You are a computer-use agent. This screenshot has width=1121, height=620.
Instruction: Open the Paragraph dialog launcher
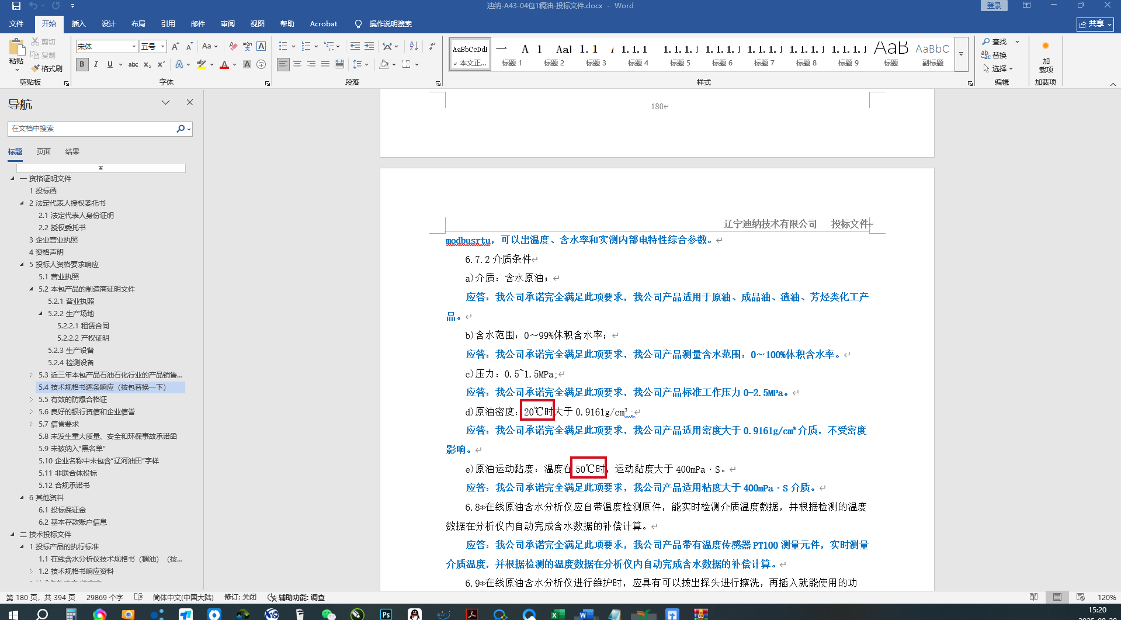438,83
